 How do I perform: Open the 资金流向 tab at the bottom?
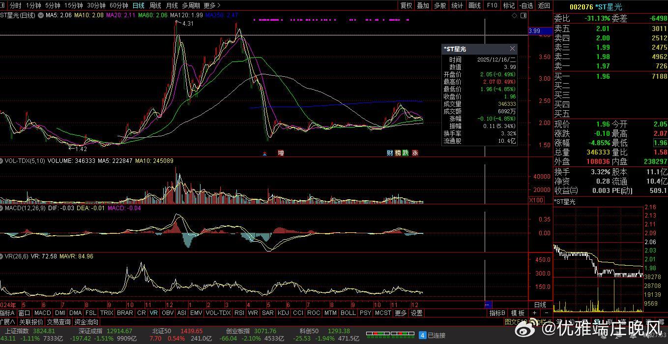point(86,322)
